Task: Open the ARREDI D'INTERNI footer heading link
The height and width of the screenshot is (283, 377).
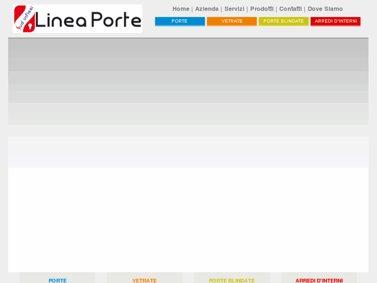Action: pos(319,280)
